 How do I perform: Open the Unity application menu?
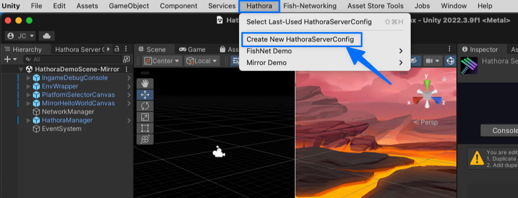pyautogui.click(x=11, y=6)
